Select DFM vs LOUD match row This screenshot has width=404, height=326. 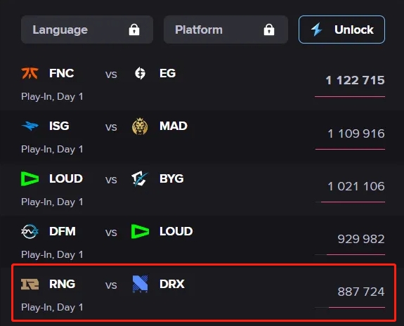pyautogui.click(x=202, y=242)
